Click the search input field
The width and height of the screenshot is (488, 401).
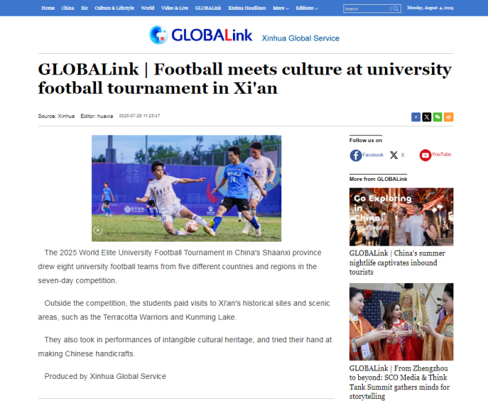pos(367,9)
